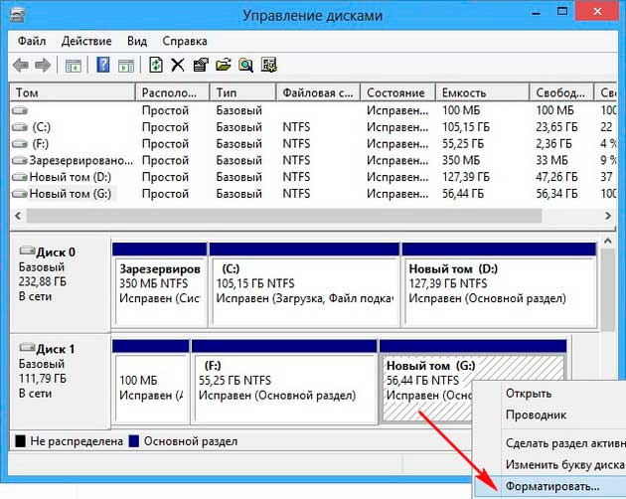
Task: Click the black Не распределена legend swatch
Action: point(20,441)
